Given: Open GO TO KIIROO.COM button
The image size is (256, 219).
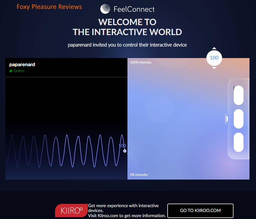Looking at the screenshot, I should (x=200, y=211).
